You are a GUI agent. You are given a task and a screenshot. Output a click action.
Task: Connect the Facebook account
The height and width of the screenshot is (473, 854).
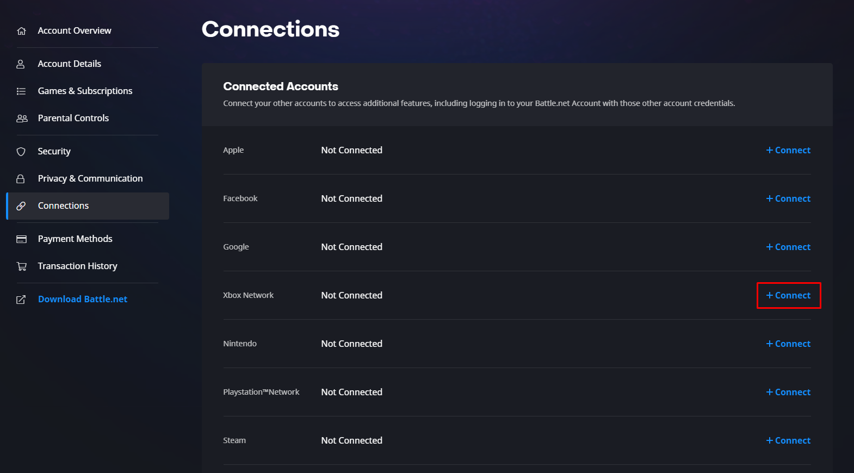(788, 199)
